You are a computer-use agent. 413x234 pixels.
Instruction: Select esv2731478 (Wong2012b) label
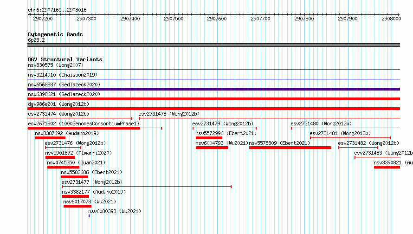click(169, 114)
